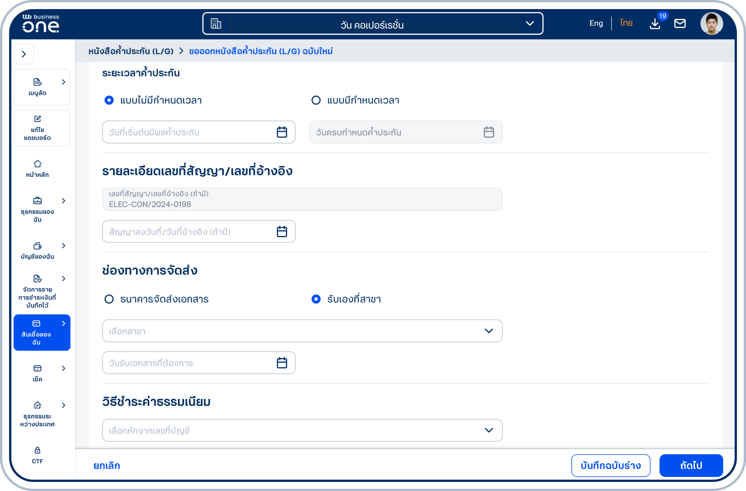The height and width of the screenshot is (491, 746).
Task: Switch language to Eng
Action: click(x=596, y=23)
